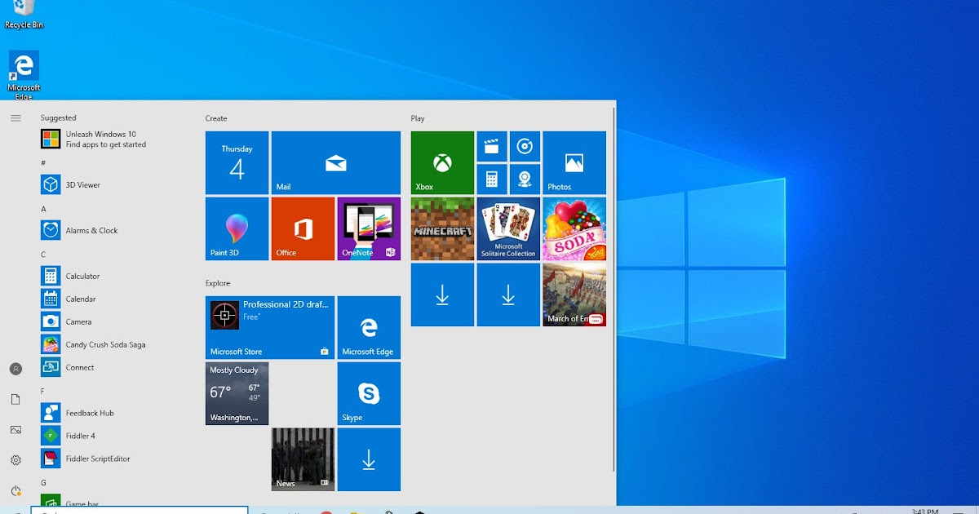Open the Pictures icon in Start rail

(16, 430)
